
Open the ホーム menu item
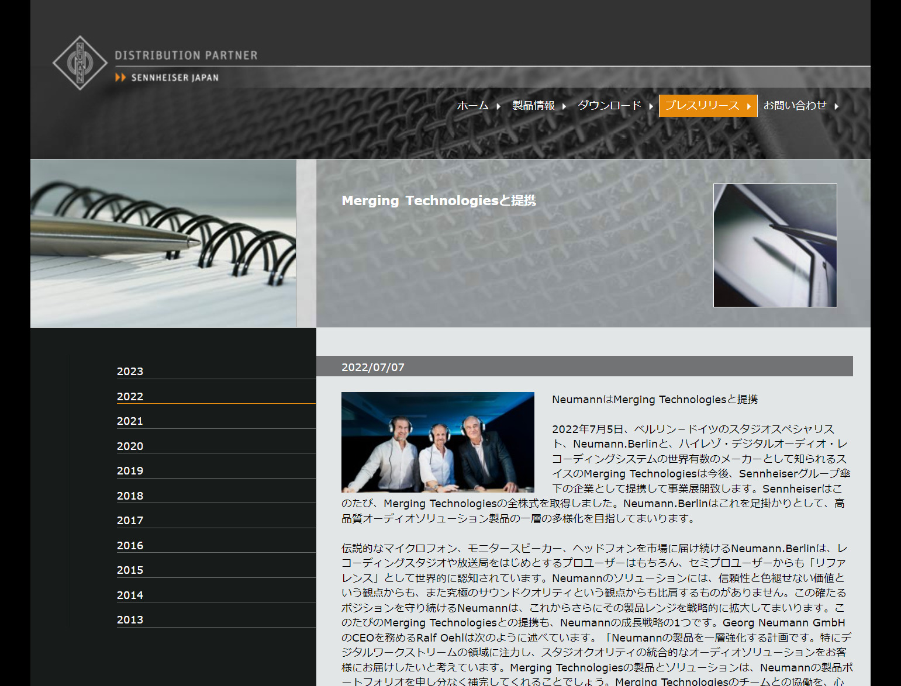pyautogui.click(x=472, y=106)
